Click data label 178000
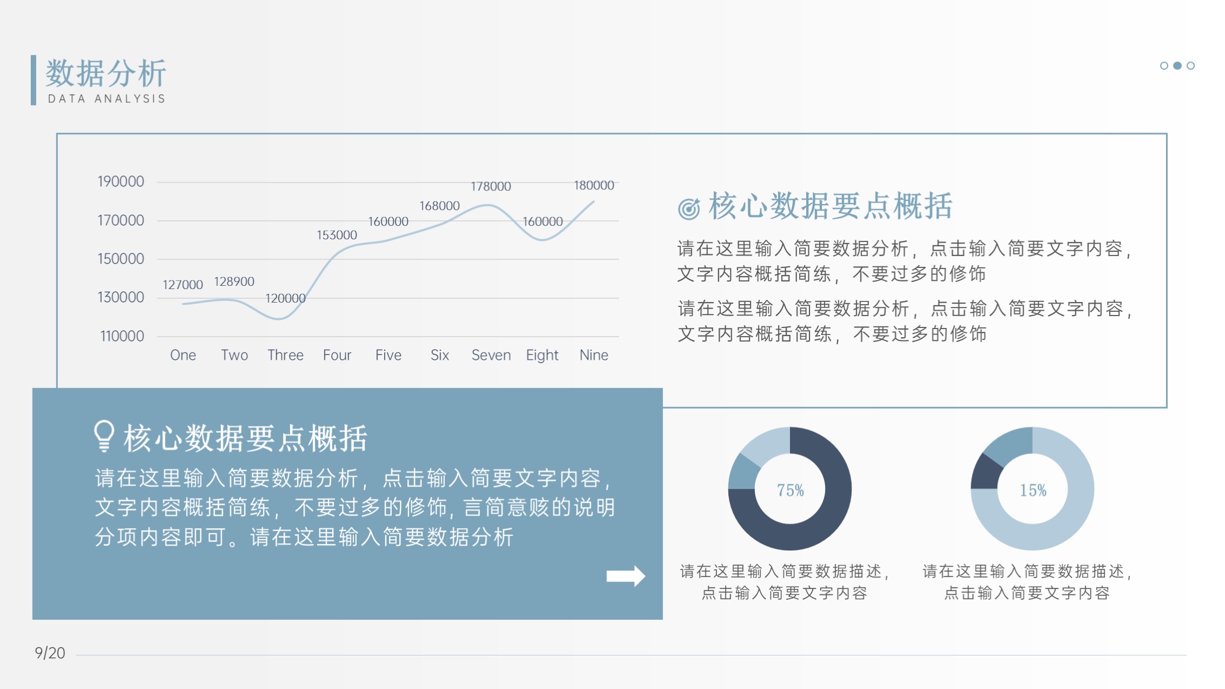 pos(491,186)
